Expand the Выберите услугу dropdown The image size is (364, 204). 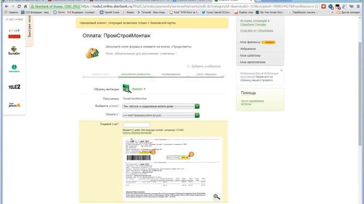point(161,107)
